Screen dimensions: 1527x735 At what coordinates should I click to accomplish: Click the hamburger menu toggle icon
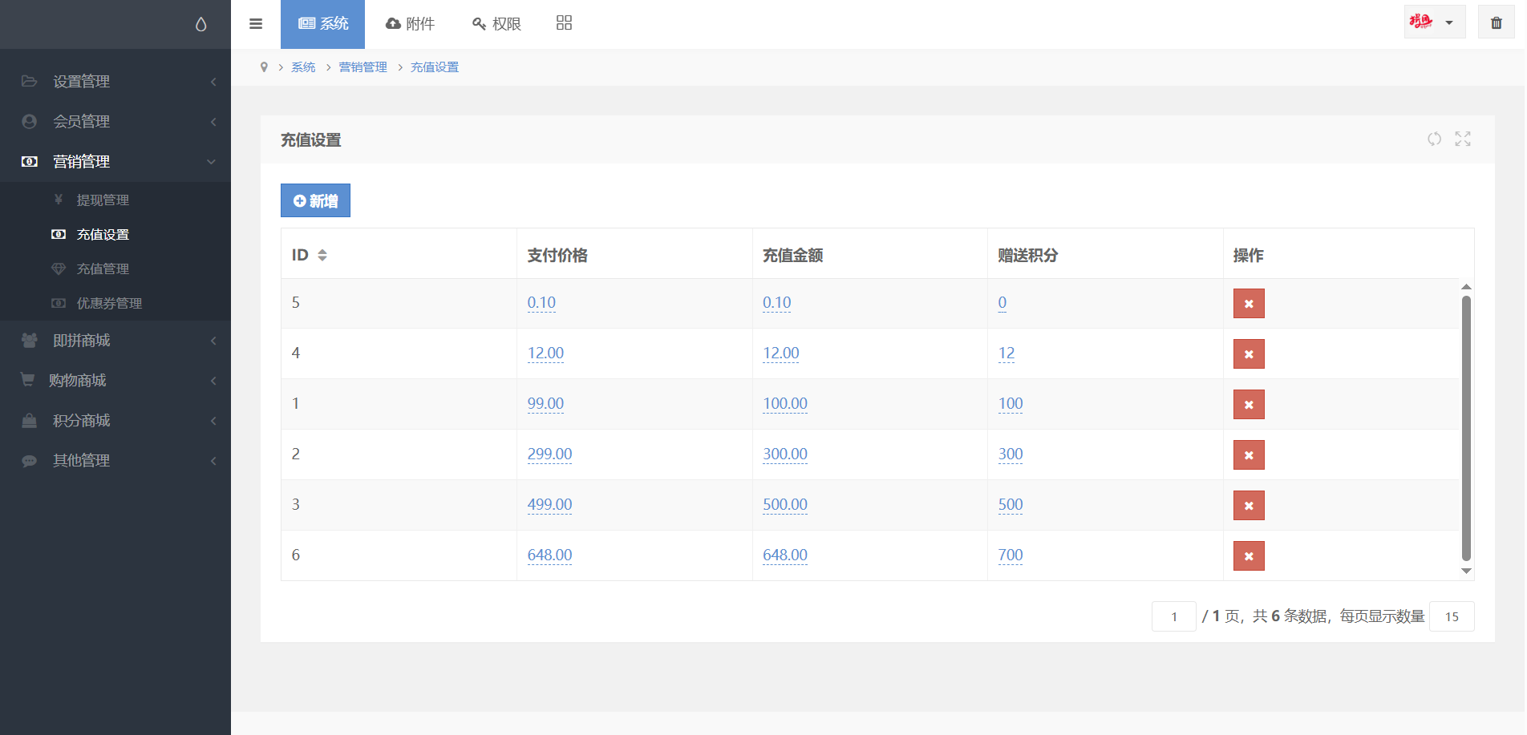pos(256,24)
